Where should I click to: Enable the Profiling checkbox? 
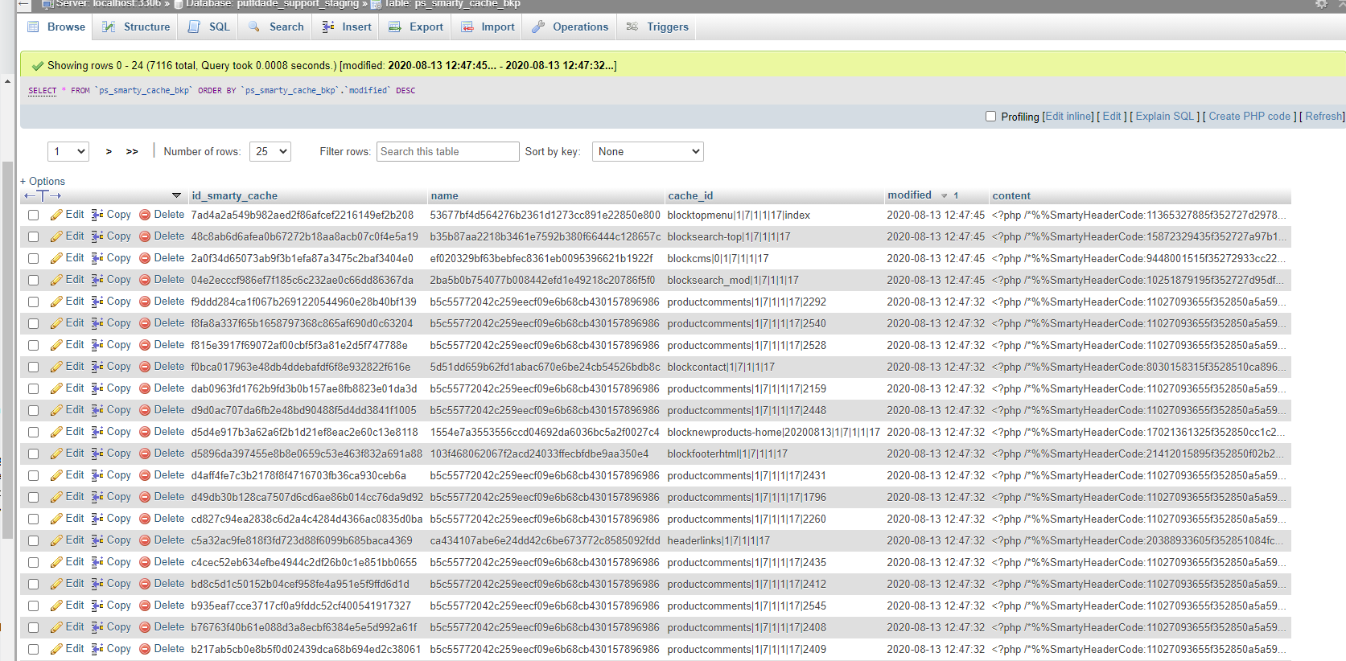[x=991, y=117]
